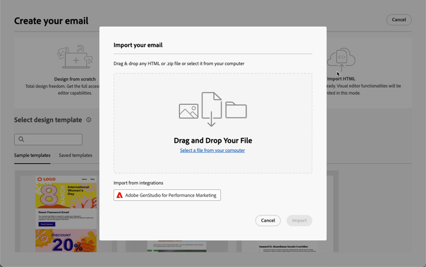Viewport: 426px width, 267px height.
Task: Click the Drag and Drop Your File heading
Action: pos(213,141)
